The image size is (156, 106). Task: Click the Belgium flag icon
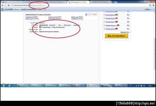116,15
